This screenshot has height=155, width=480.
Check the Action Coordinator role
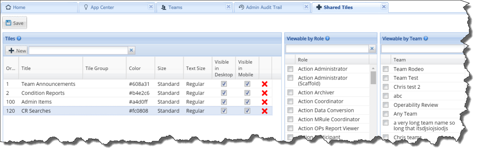click(x=290, y=101)
